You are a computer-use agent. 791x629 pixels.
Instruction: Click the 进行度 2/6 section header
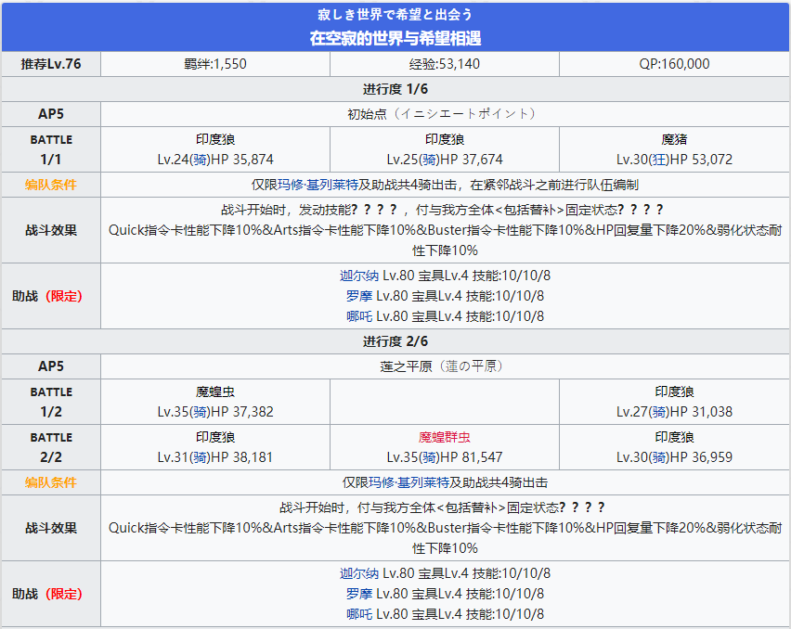click(x=395, y=341)
